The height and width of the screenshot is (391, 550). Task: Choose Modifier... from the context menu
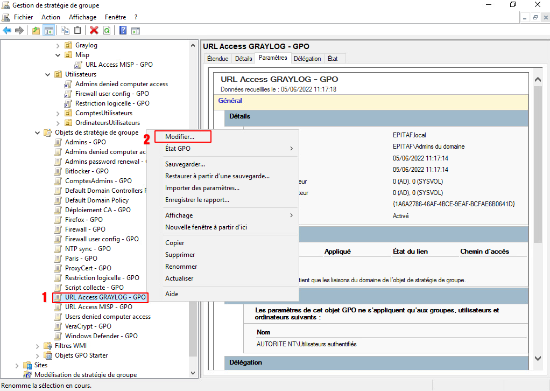pos(180,137)
